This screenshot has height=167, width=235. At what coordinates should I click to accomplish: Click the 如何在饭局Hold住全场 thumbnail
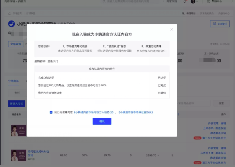pyautogui.click(x=19, y=155)
